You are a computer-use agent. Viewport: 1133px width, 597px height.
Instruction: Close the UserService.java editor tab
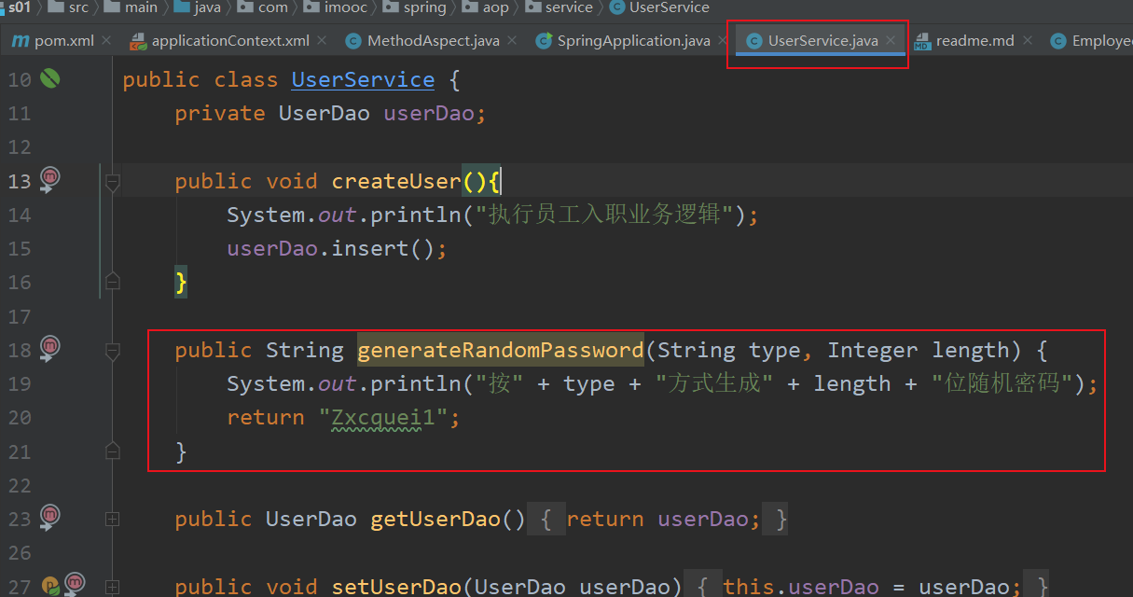tap(891, 40)
